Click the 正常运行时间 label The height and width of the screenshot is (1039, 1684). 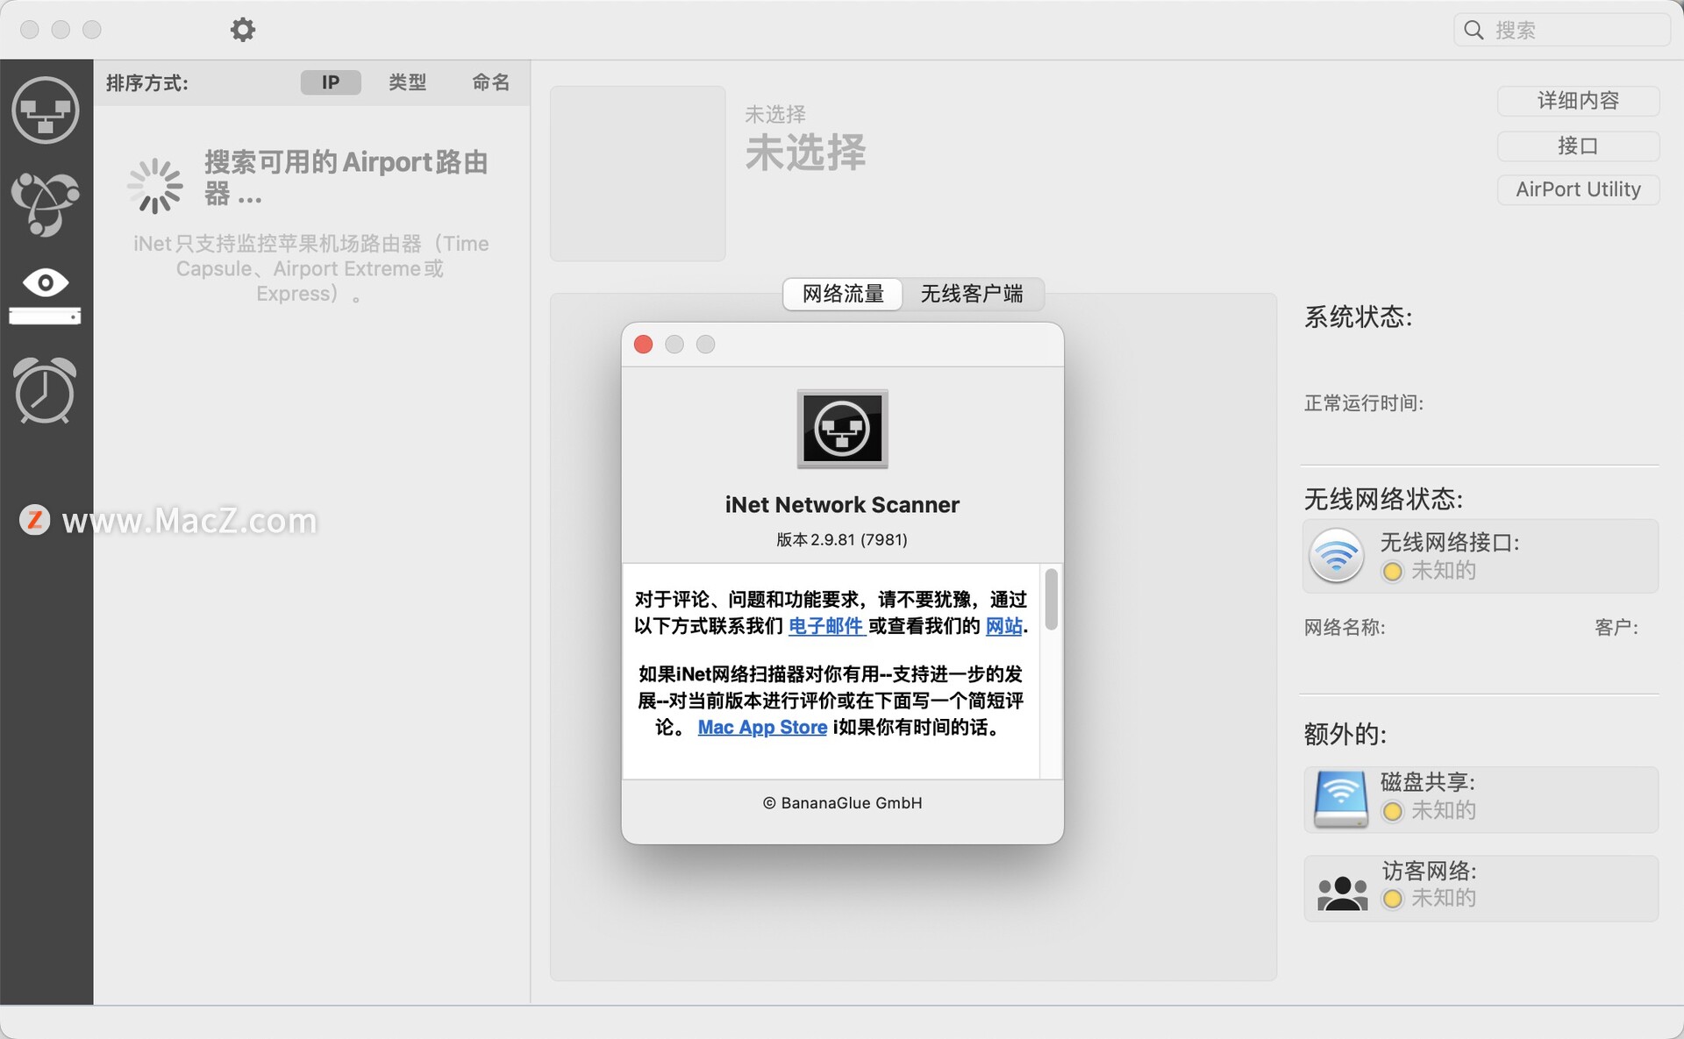(x=1364, y=403)
